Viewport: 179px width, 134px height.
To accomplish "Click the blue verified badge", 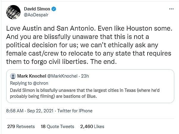I will (54, 9).
